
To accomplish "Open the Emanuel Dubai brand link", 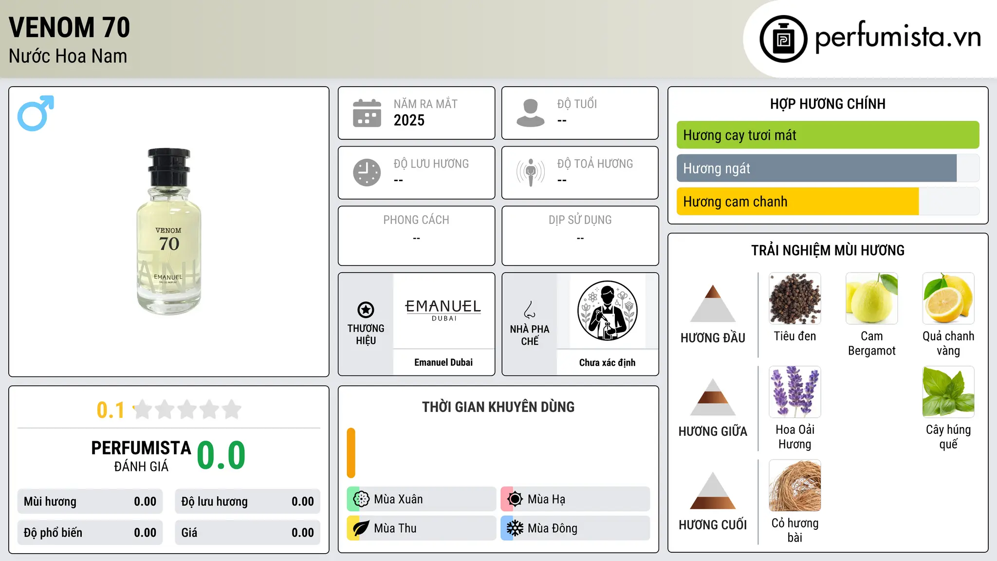I will coord(443,362).
